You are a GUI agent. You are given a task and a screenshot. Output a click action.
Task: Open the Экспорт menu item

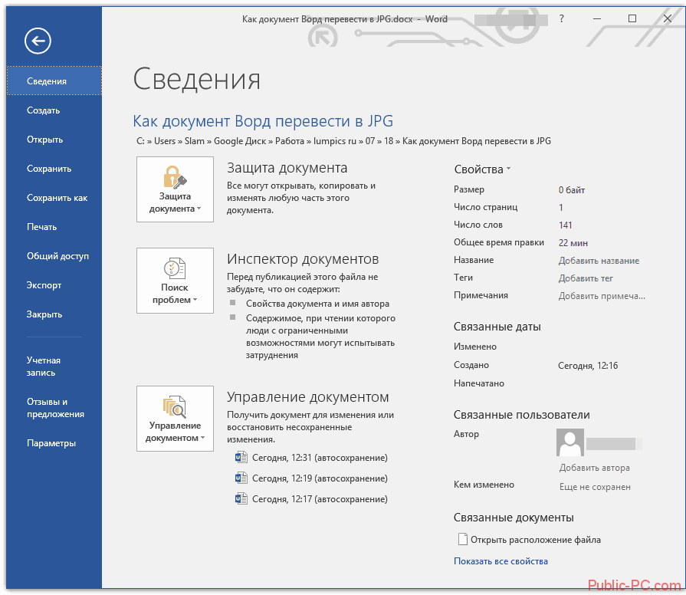(44, 285)
